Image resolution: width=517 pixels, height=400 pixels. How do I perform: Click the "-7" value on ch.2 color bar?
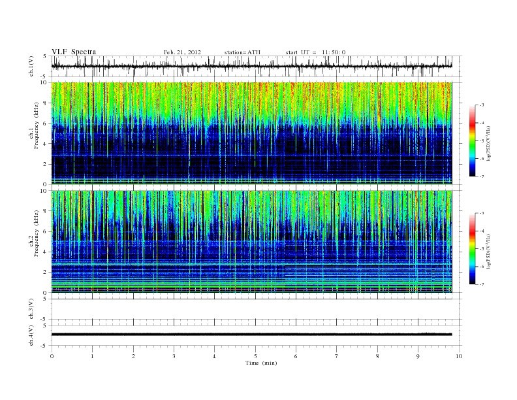[x=482, y=284]
